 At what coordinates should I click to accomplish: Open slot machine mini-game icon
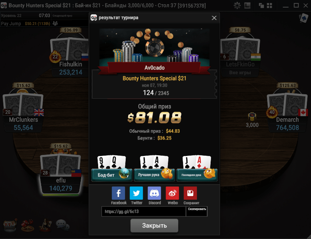pyautogui.click(x=10, y=225)
